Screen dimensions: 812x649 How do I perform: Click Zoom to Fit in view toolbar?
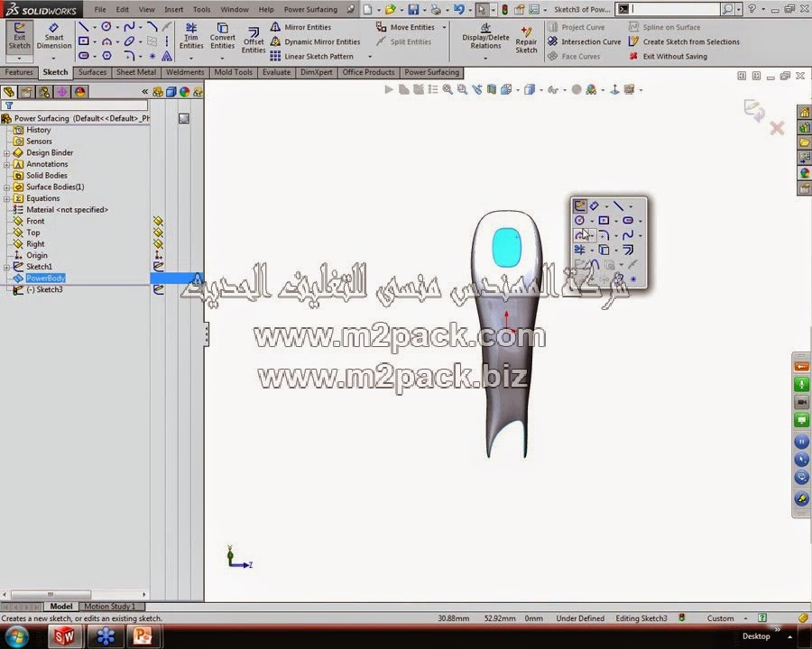coord(448,89)
